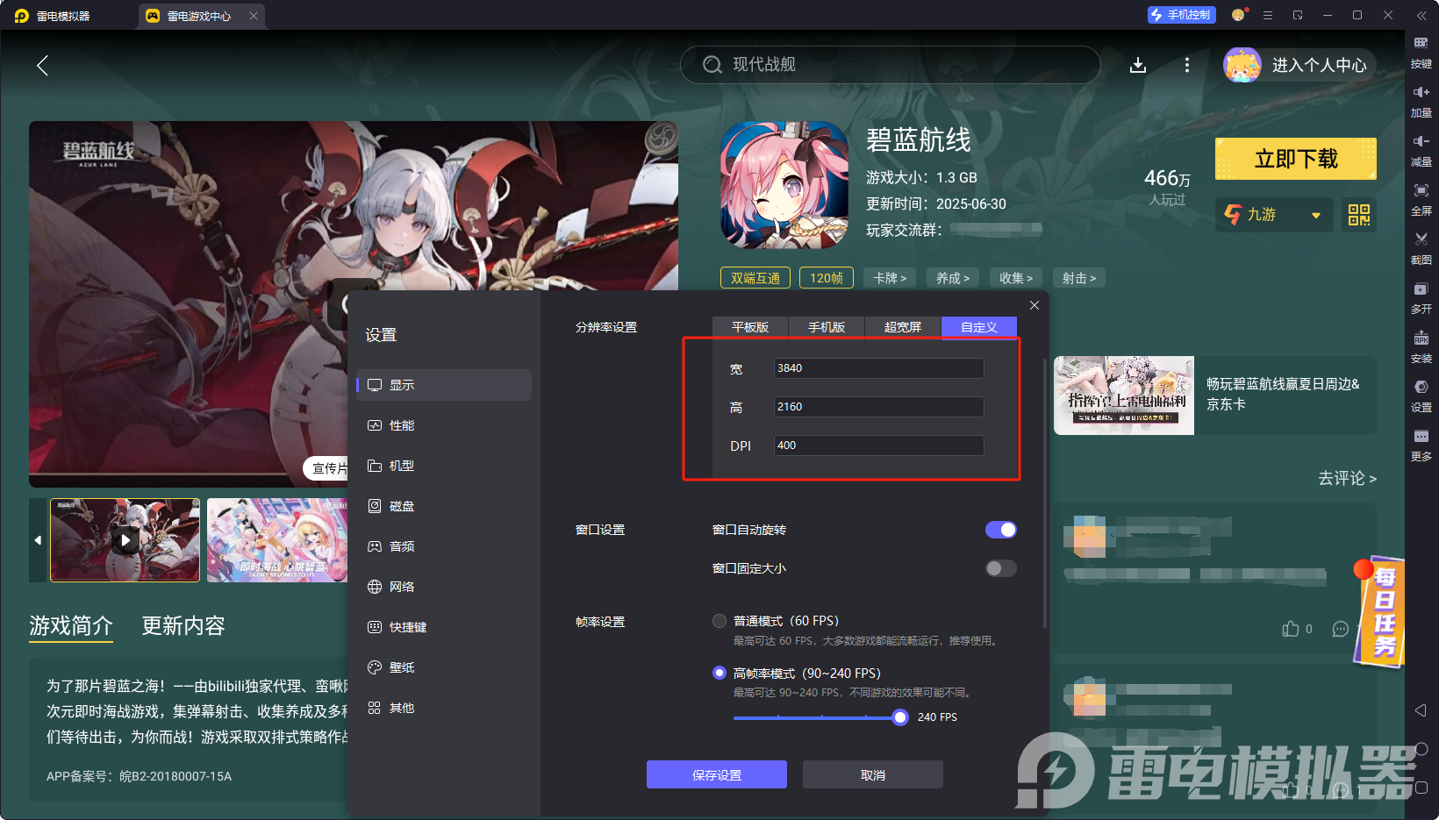
Task: Play the promo video thumbnail
Action: 125,540
